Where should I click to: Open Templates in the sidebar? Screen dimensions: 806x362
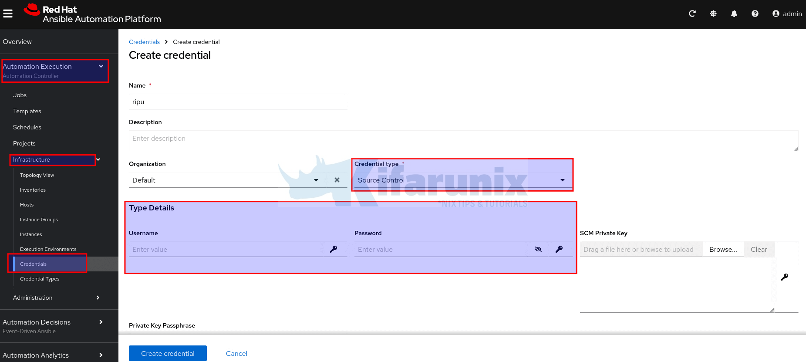click(27, 111)
